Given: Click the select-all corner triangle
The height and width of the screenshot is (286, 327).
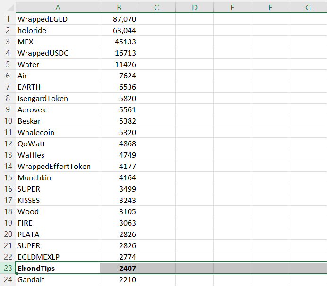Looking at the screenshot, I should (10, 8).
